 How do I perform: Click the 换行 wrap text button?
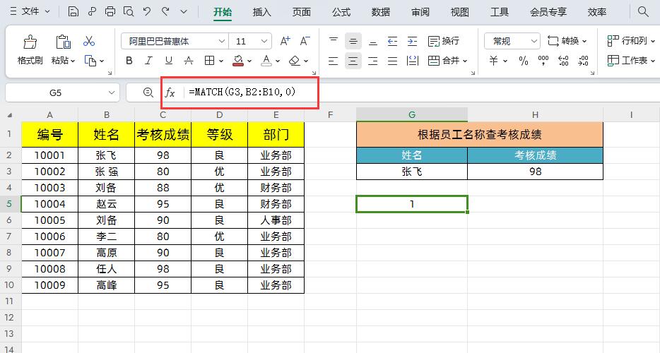coord(444,41)
